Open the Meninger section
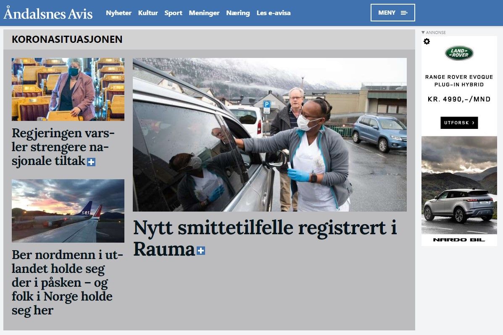This screenshot has height=335, width=503. click(x=204, y=13)
